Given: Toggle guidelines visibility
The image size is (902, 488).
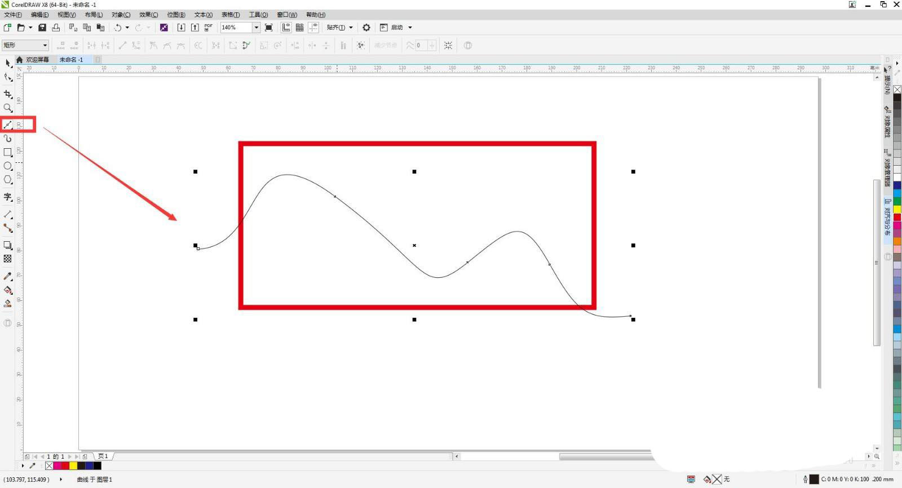Looking at the screenshot, I should [313, 27].
